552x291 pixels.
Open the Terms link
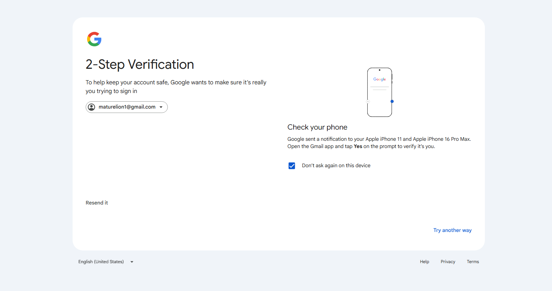pyautogui.click(x=473, y=262)
